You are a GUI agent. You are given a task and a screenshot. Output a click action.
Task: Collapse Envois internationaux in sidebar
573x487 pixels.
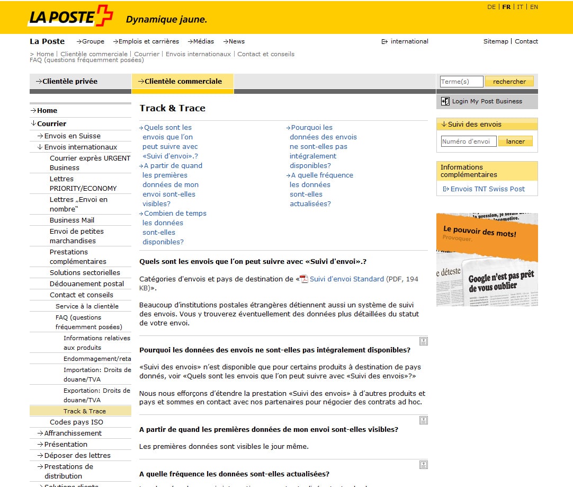pos(80,147)
